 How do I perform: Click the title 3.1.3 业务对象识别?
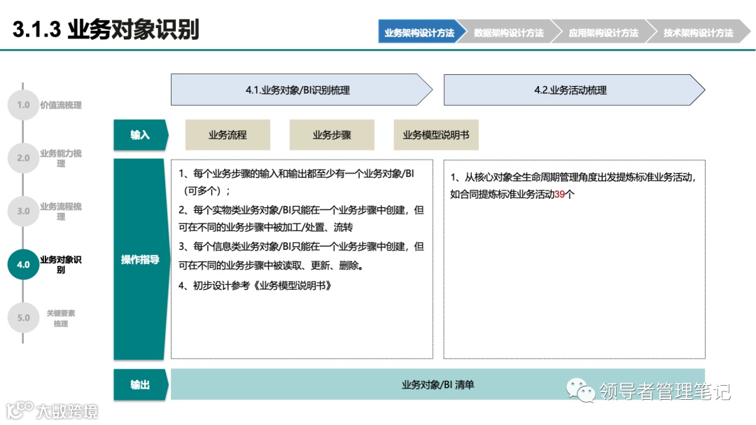(x=106, y=29)
